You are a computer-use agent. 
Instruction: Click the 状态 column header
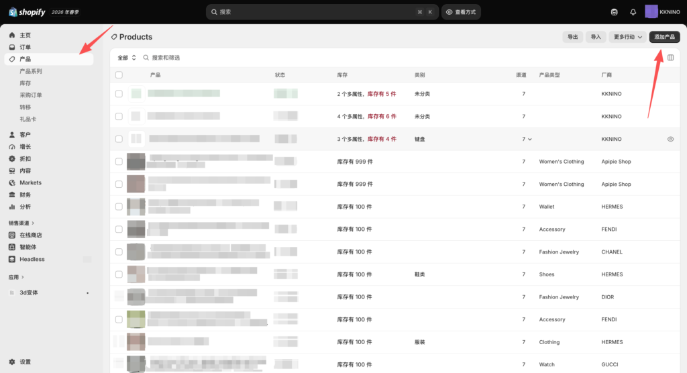coord(280,75)
